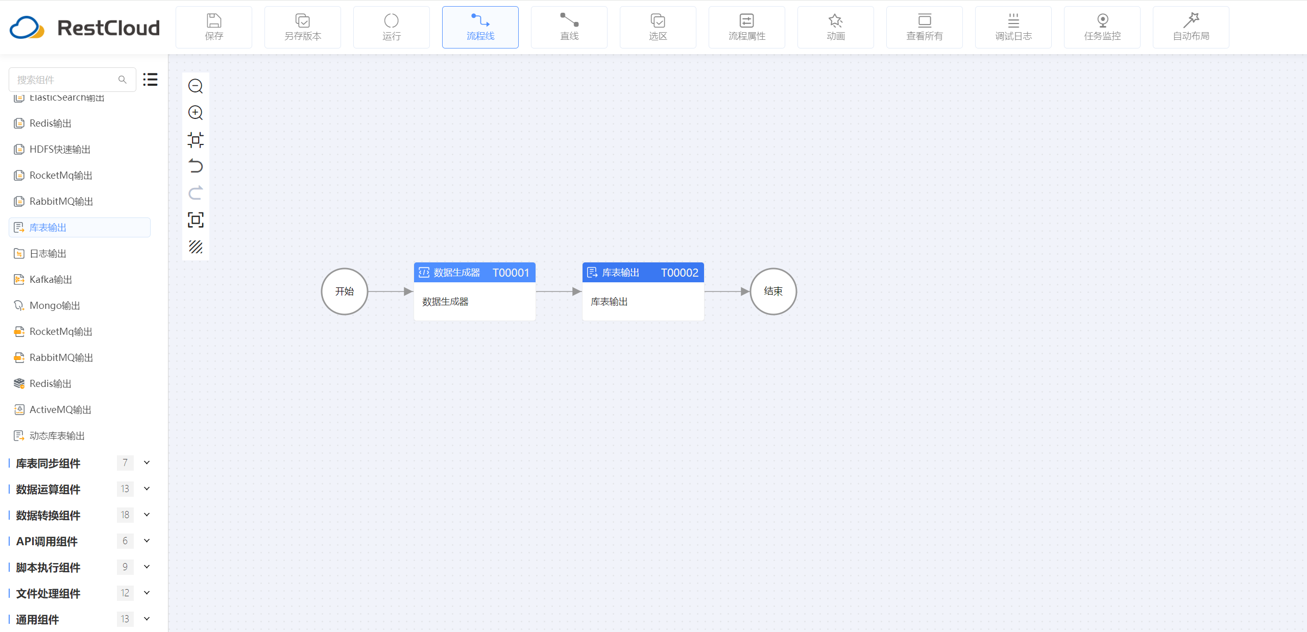The width and height of the screenshot is (1307, 632).
Task: Click the redo arrow icon
Action: coord(196,193)
